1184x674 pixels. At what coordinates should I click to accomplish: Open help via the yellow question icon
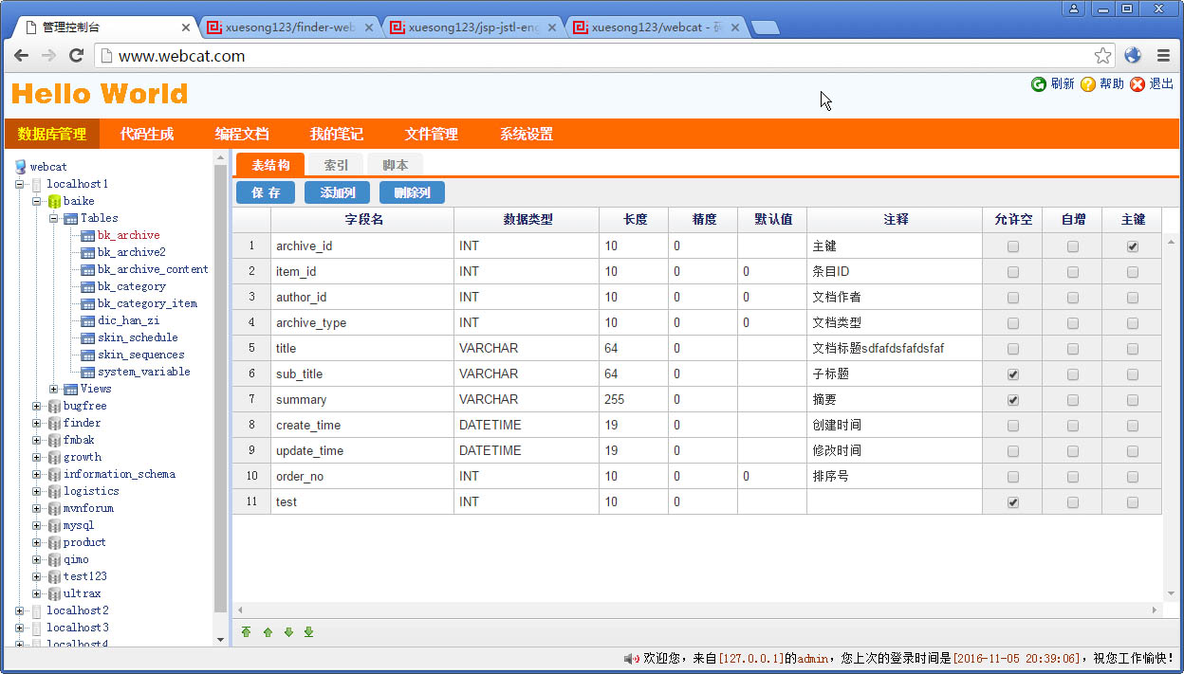pyautogui.click(x=1088, y=84)
